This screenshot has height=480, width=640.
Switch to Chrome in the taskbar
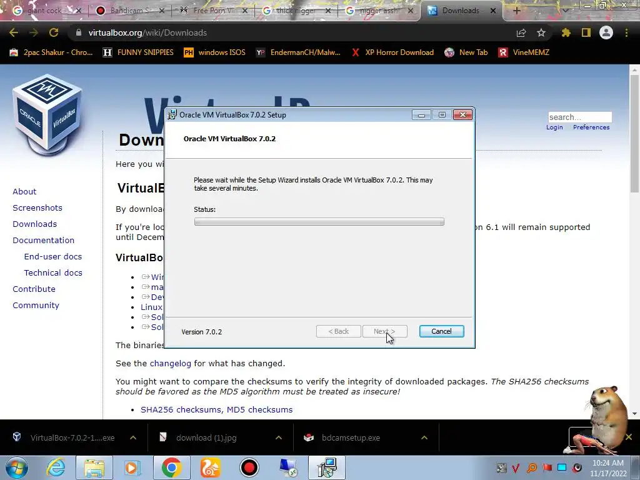(171, 467)
